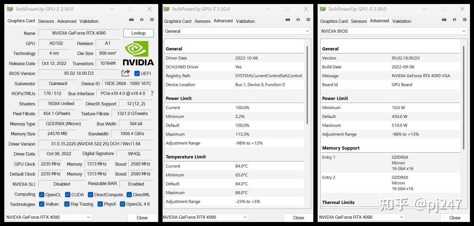Image resolution: width=474 pixels, height=226 pixels.
Task: Click the NVIDIA logo image
Action: [x=138, y=53]
